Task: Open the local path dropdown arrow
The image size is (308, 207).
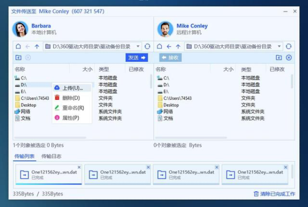Action: [x=138, y=46]
